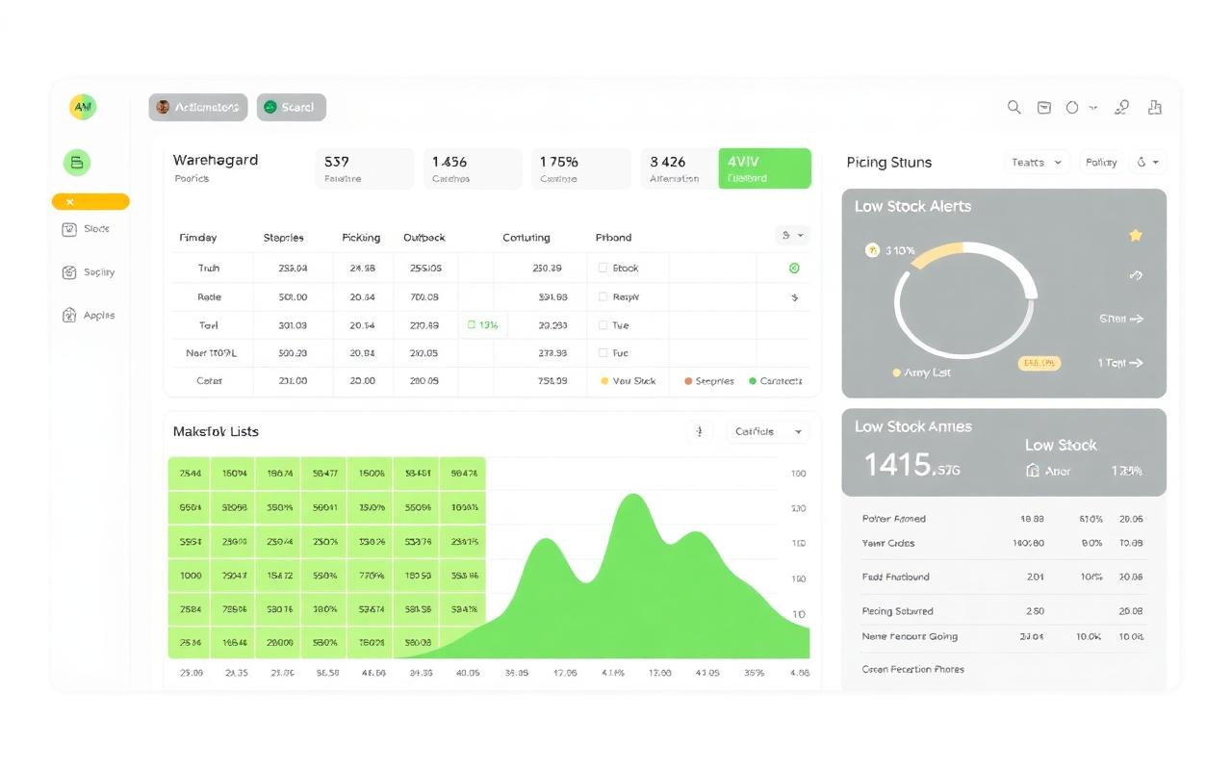Click the yellow Vou Stock legend dot
1232x770 pixels.
(x=604, y=381)
